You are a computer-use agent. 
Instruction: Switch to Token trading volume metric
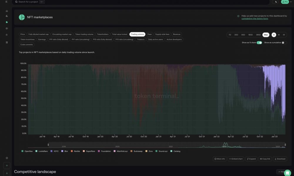click(x=84, y=34)
